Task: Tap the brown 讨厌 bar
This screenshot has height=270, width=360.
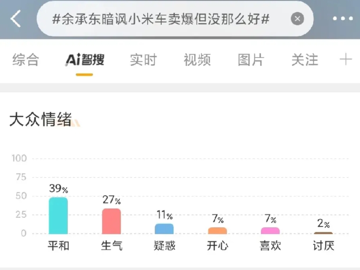Action: (x=323, y=233)
